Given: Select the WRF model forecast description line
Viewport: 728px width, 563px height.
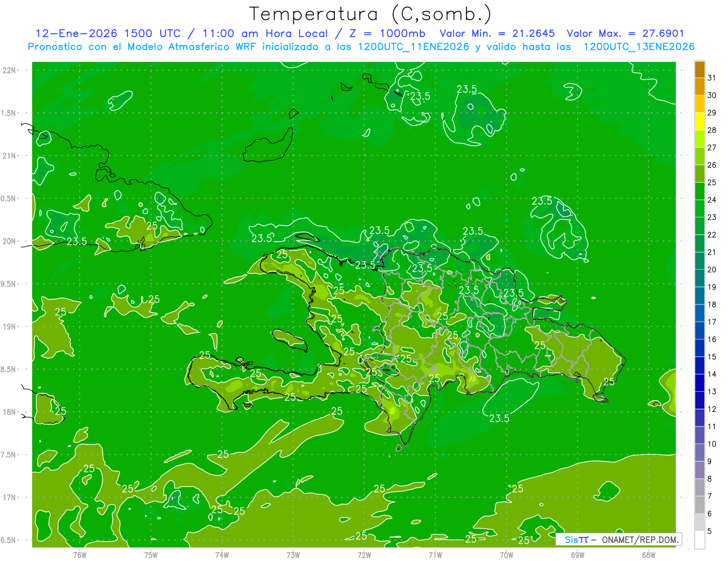Looking at the screenshot, I should (361, 47).
